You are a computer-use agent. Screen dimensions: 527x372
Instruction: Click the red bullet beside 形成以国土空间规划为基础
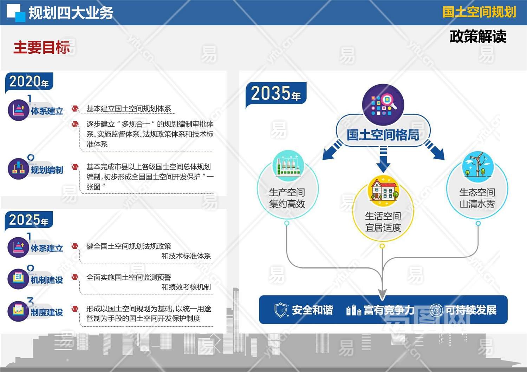pyautogui.click(x=75, y=309)
